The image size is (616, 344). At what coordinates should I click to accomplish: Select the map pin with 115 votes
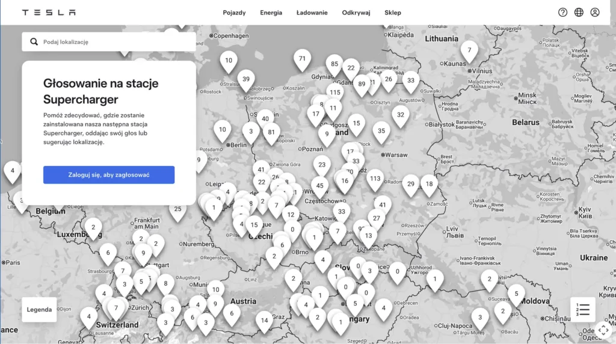335,94
